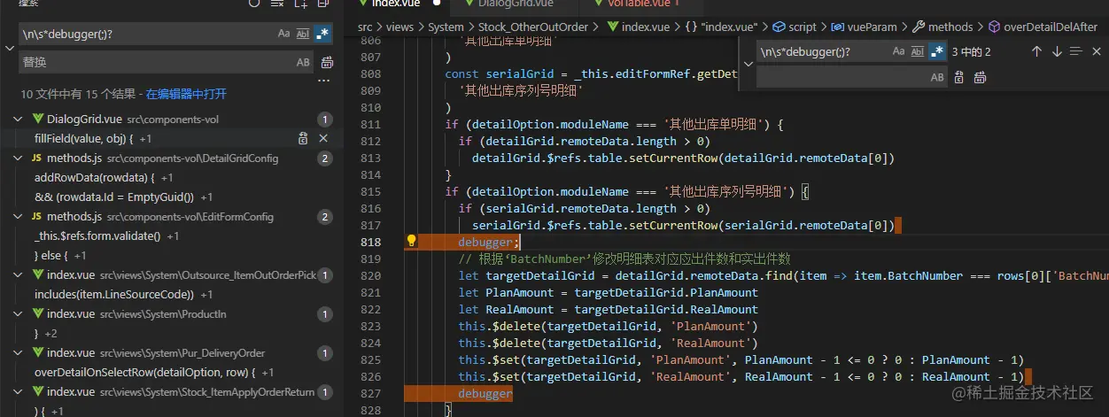The width and height of the screenshot is (1109, 417).
Task: Replace all across files icon in sidebar
Action: click(x=327, y=63)
